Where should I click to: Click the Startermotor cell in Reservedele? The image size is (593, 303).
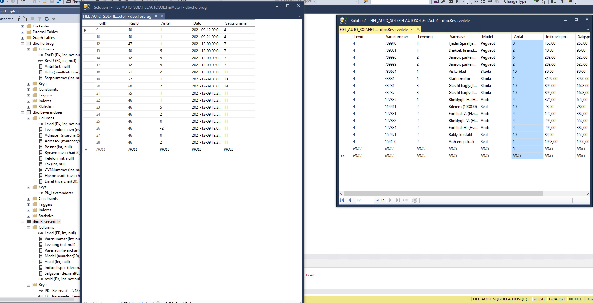[464, 79]
